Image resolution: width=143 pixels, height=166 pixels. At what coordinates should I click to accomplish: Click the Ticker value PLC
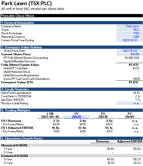129,30
